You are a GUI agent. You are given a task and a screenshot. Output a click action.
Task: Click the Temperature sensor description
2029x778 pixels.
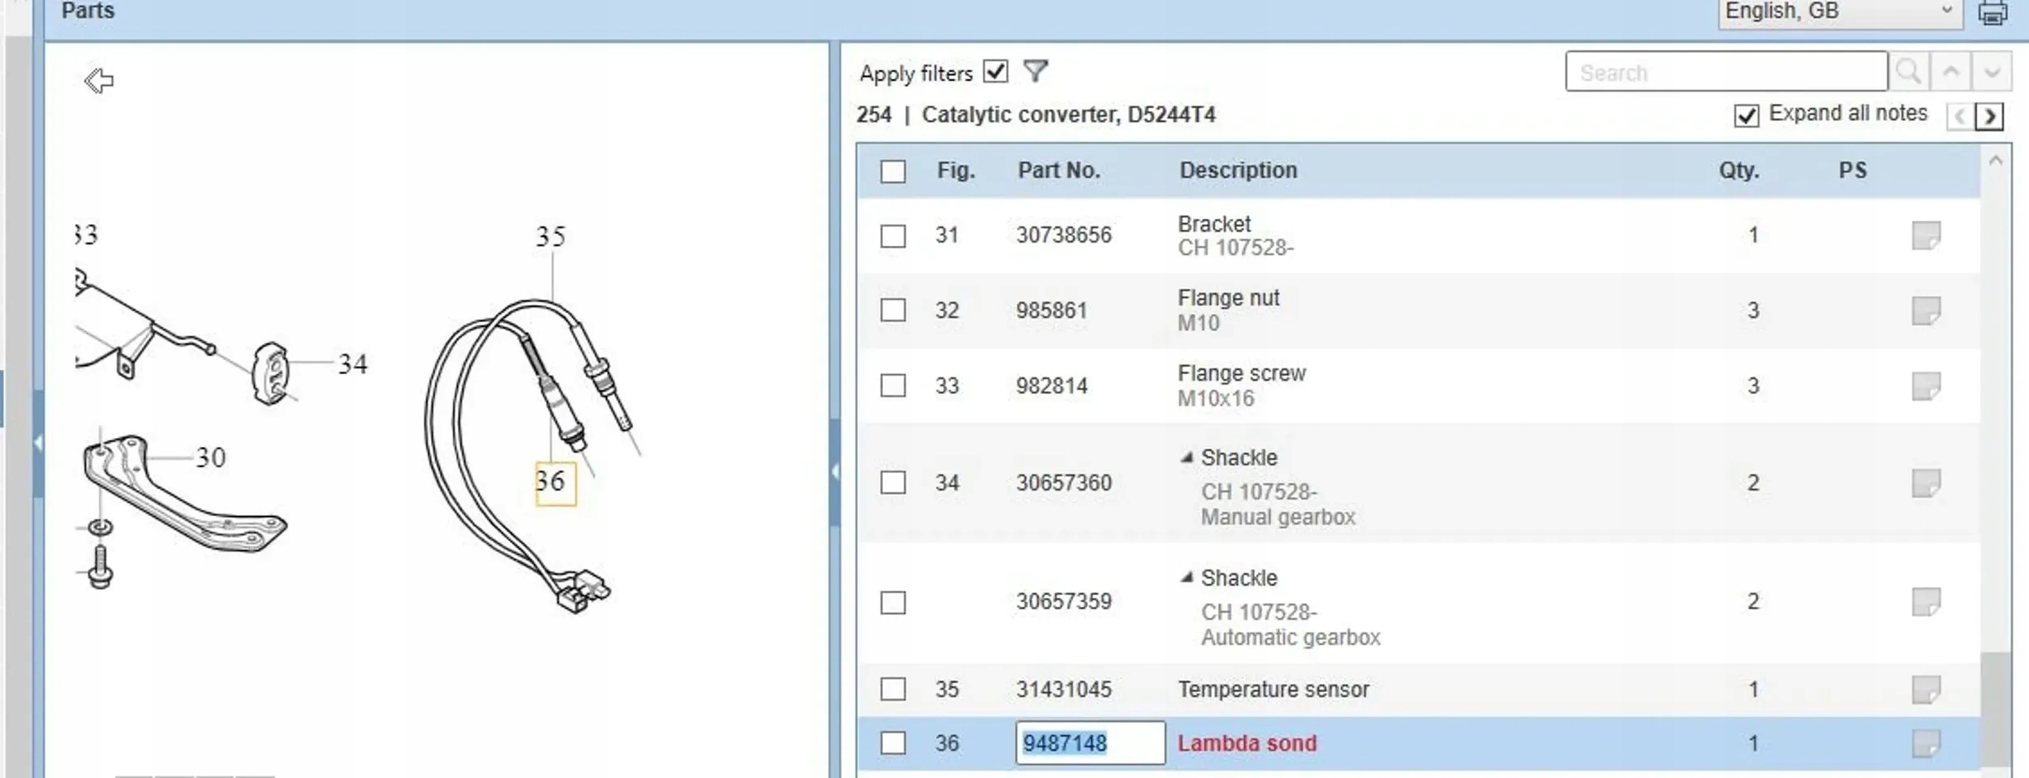tap(1273, 690)
